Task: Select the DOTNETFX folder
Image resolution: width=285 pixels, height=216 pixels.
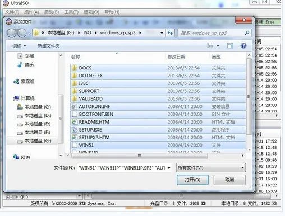Action: [x=158, y=76]
